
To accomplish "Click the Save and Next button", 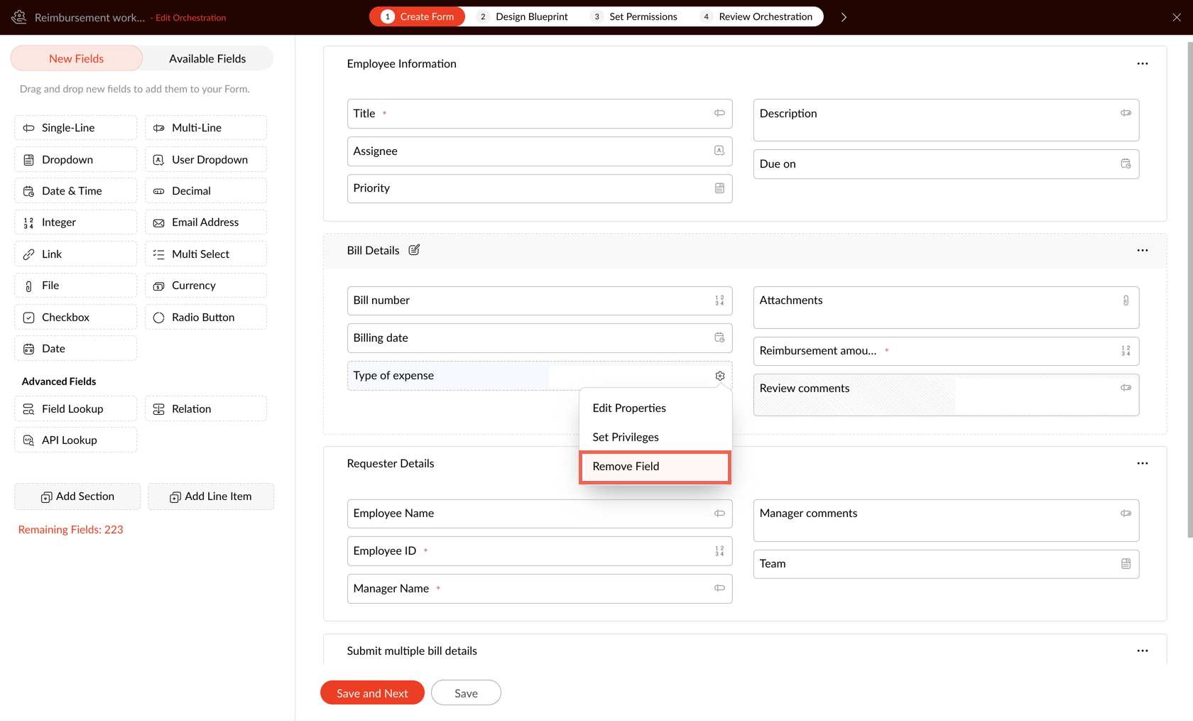I will click(x=372, y=693).
